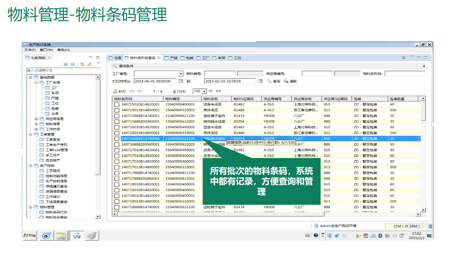Click the help question mark tray icon
This screenshot has height=258, width=458.
(316, 235)
